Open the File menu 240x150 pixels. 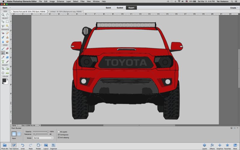tap(40, 1)
